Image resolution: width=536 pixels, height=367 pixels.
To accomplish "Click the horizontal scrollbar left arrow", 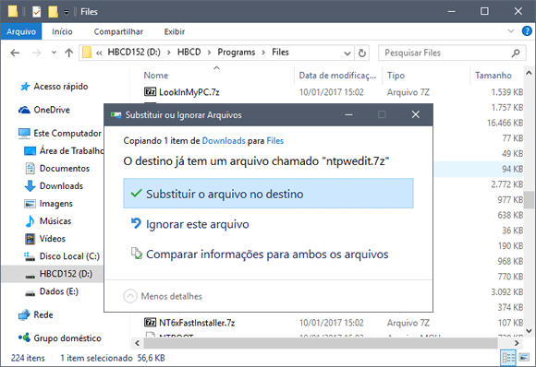I will click(138, 343).
